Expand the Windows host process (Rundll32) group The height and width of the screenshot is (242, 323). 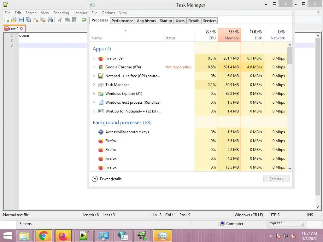(94, 102)
